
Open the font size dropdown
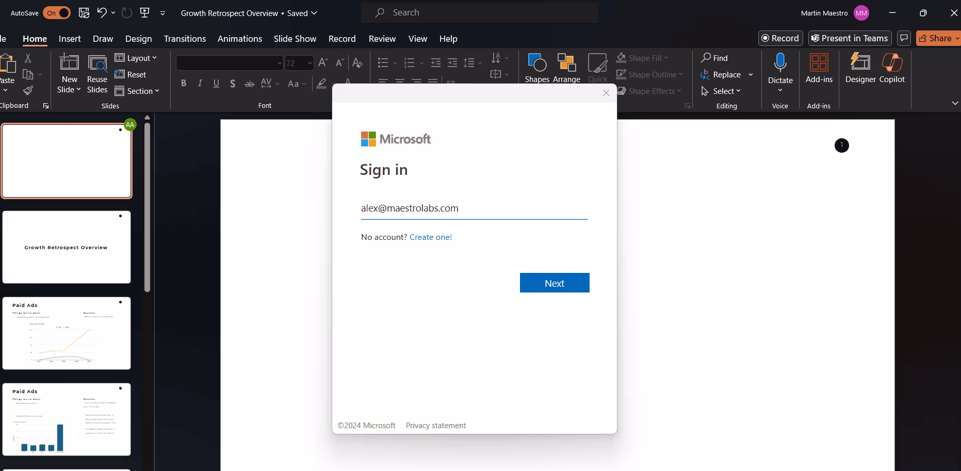point(310,63)
